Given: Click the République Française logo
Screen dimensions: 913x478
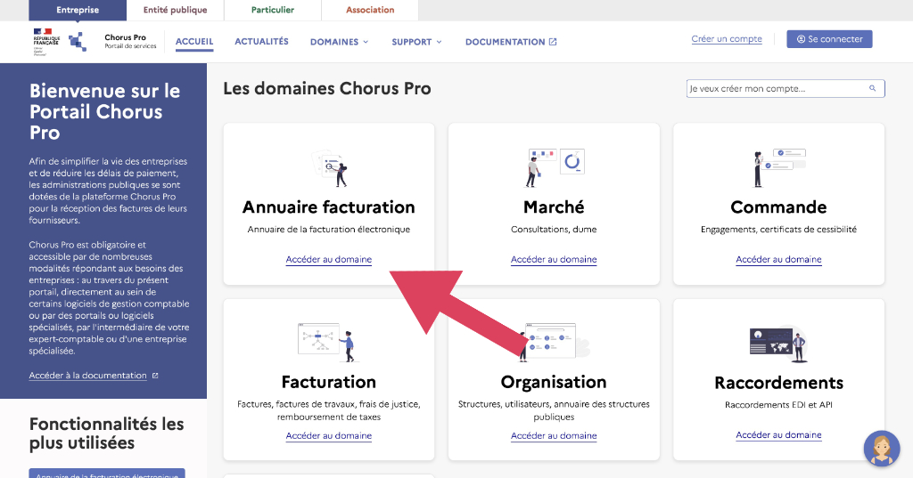Looking at the screenshot, I should (x=46, y=42).
